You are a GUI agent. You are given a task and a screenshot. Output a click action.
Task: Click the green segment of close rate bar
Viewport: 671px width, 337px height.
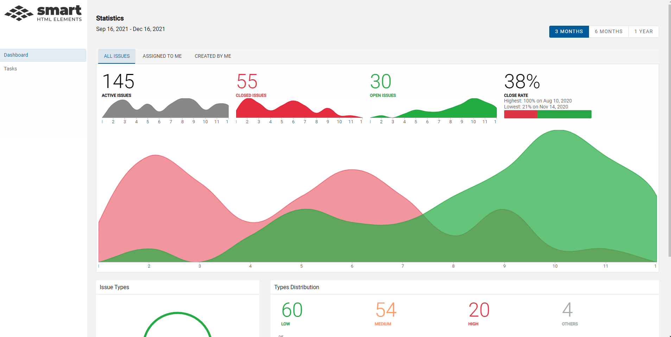pos(564,114)
